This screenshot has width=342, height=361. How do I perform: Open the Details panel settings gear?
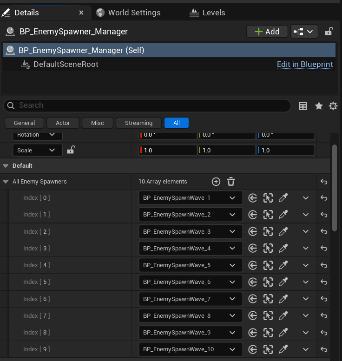pos(333,106)
